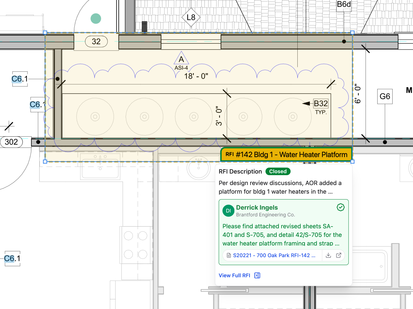Open RFI-142 attachment in new window
413x309 pixels.
[339, 255]
